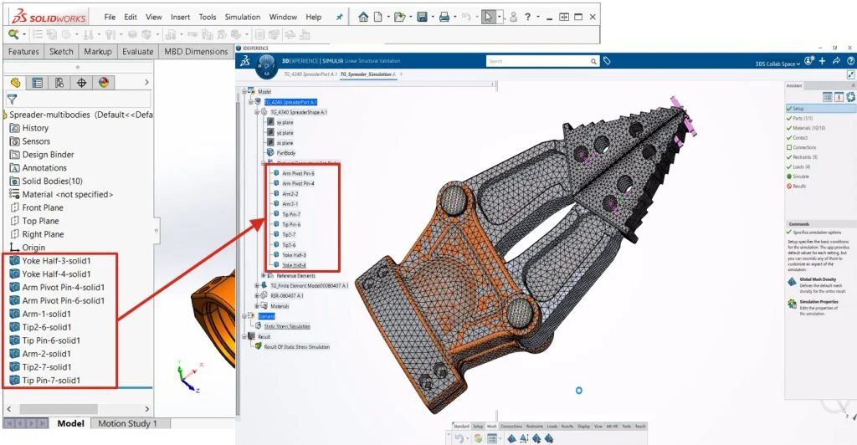
Task: Click the SolidWorks Home icon
Action: 362,17
